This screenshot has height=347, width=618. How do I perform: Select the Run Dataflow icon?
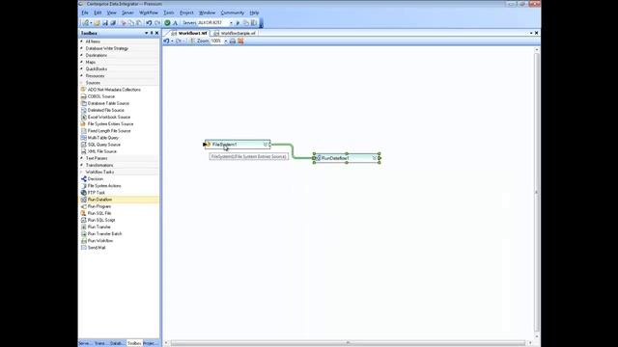84,200
